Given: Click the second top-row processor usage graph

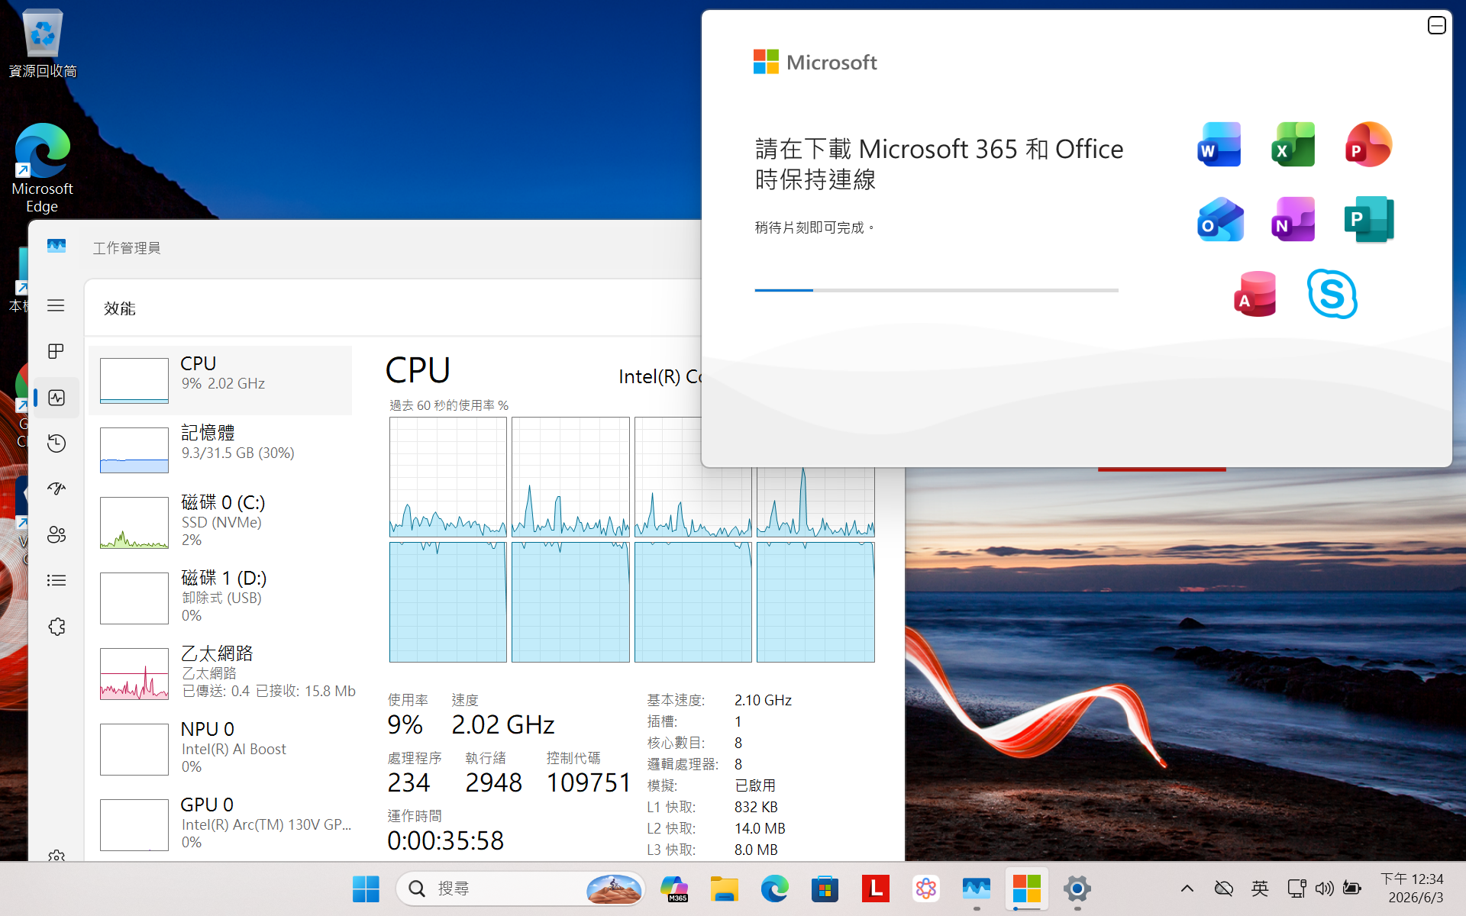Looking at the screenshot, I should click(570, 477).
